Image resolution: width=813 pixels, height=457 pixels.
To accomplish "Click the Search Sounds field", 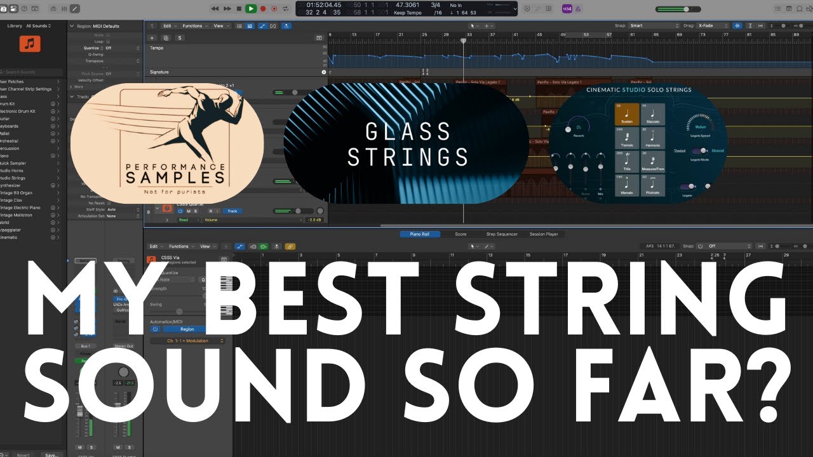I will point(32,72).
